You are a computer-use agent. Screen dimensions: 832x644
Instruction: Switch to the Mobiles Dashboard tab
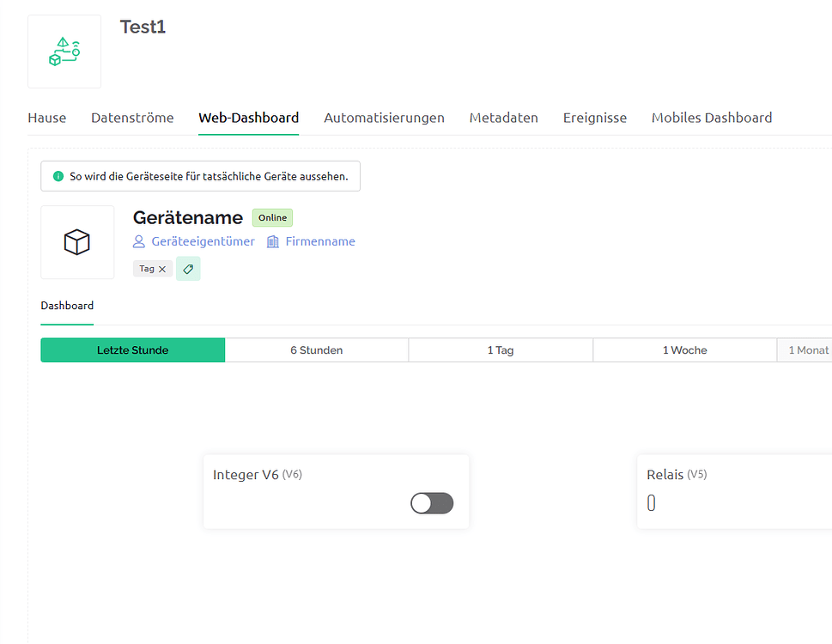[x=711, y=118]
